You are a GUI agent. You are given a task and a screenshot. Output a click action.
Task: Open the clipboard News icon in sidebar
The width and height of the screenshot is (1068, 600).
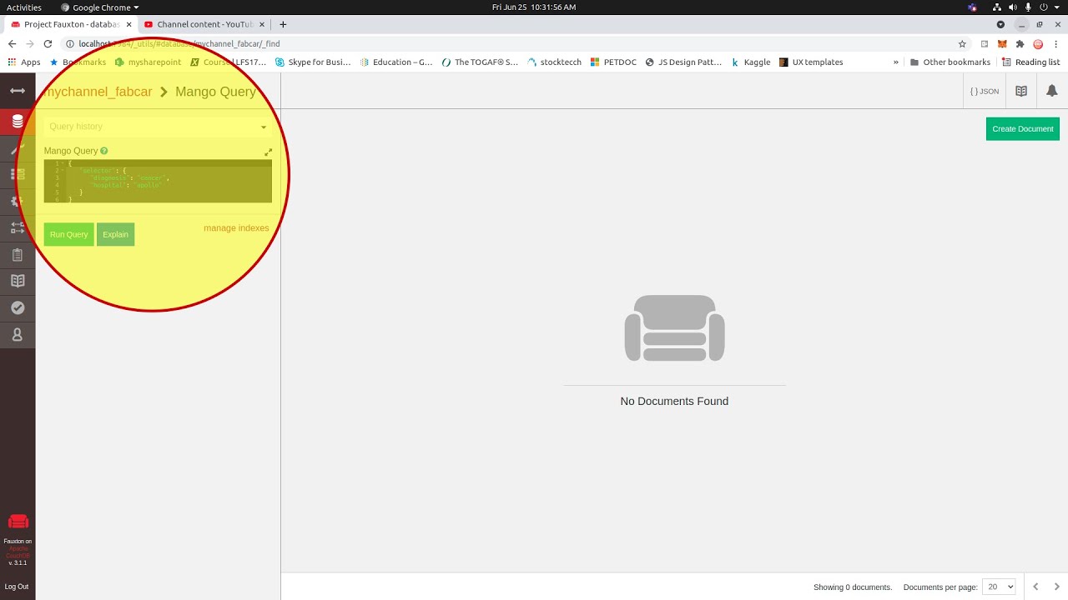coord(18,255)
